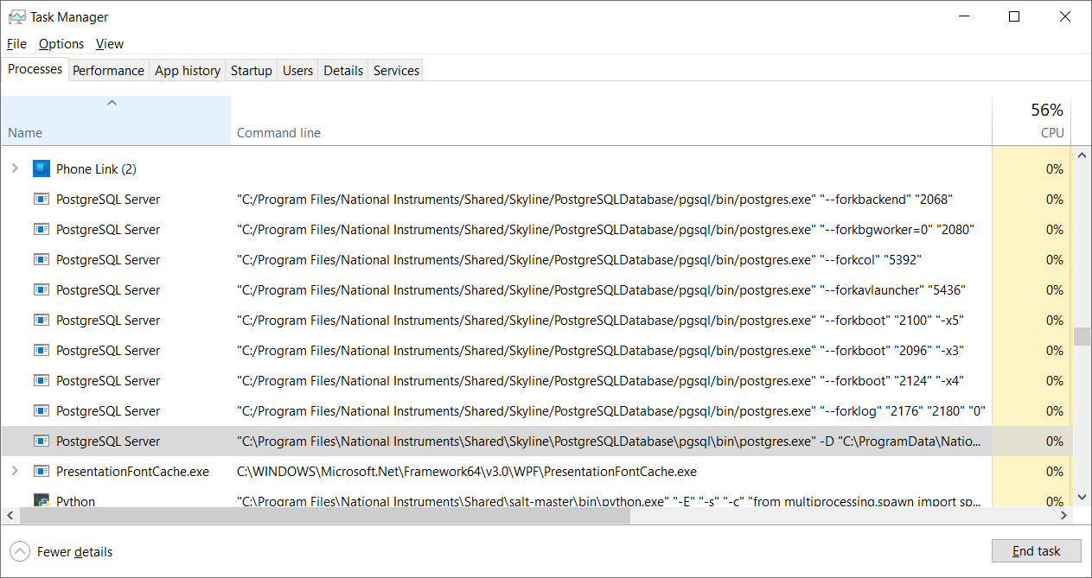Select command line containing "--forkboot" "2100" "-x5"

point(601,321)
